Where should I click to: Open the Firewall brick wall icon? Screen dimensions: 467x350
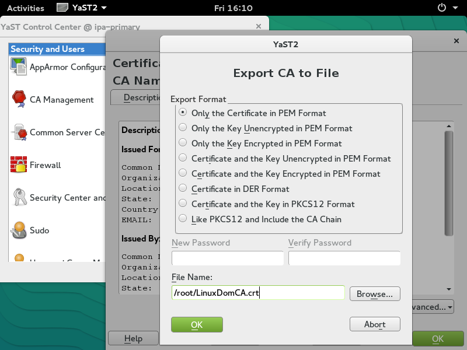tap(19, 165)
